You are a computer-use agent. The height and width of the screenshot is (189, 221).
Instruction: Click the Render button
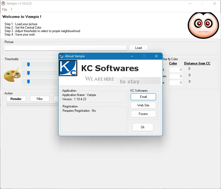coord(16,99)
